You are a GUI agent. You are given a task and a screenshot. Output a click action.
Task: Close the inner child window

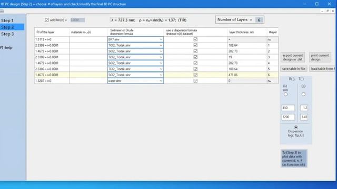(333, 11)
